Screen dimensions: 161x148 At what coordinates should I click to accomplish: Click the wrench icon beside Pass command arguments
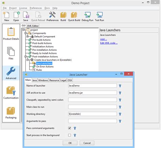click(75, 128)
